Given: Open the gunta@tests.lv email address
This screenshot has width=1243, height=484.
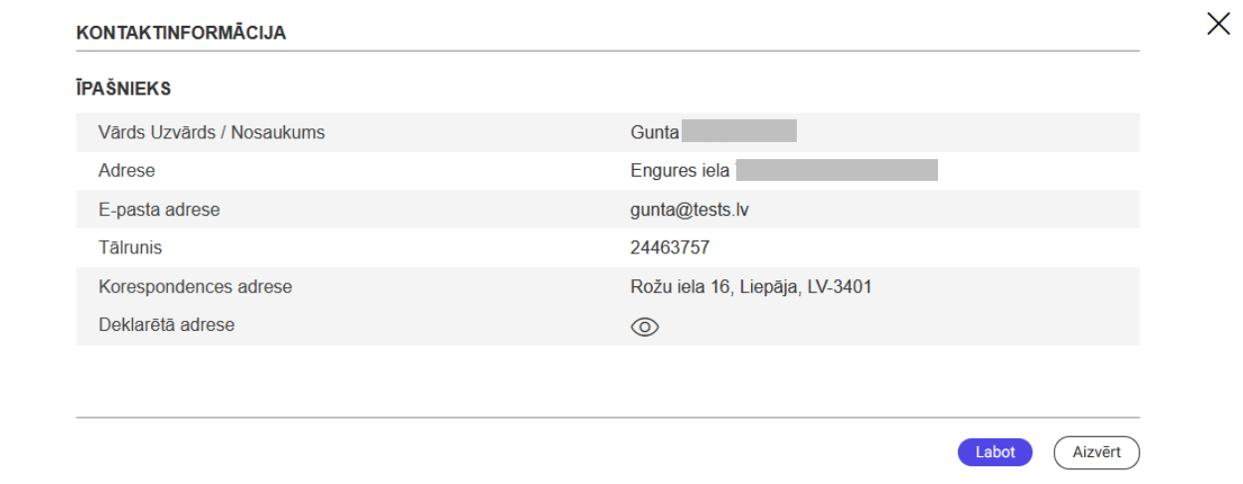Looking at the screenshot, I should 697,210.
